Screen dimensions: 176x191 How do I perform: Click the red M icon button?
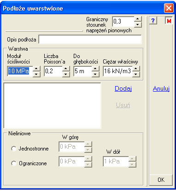click(169, 21)
